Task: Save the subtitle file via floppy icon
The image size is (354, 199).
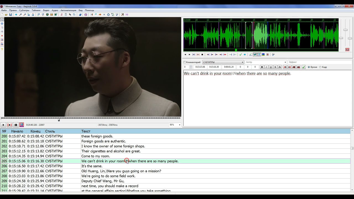Action: pyautogui.click(x=11, y=15)
